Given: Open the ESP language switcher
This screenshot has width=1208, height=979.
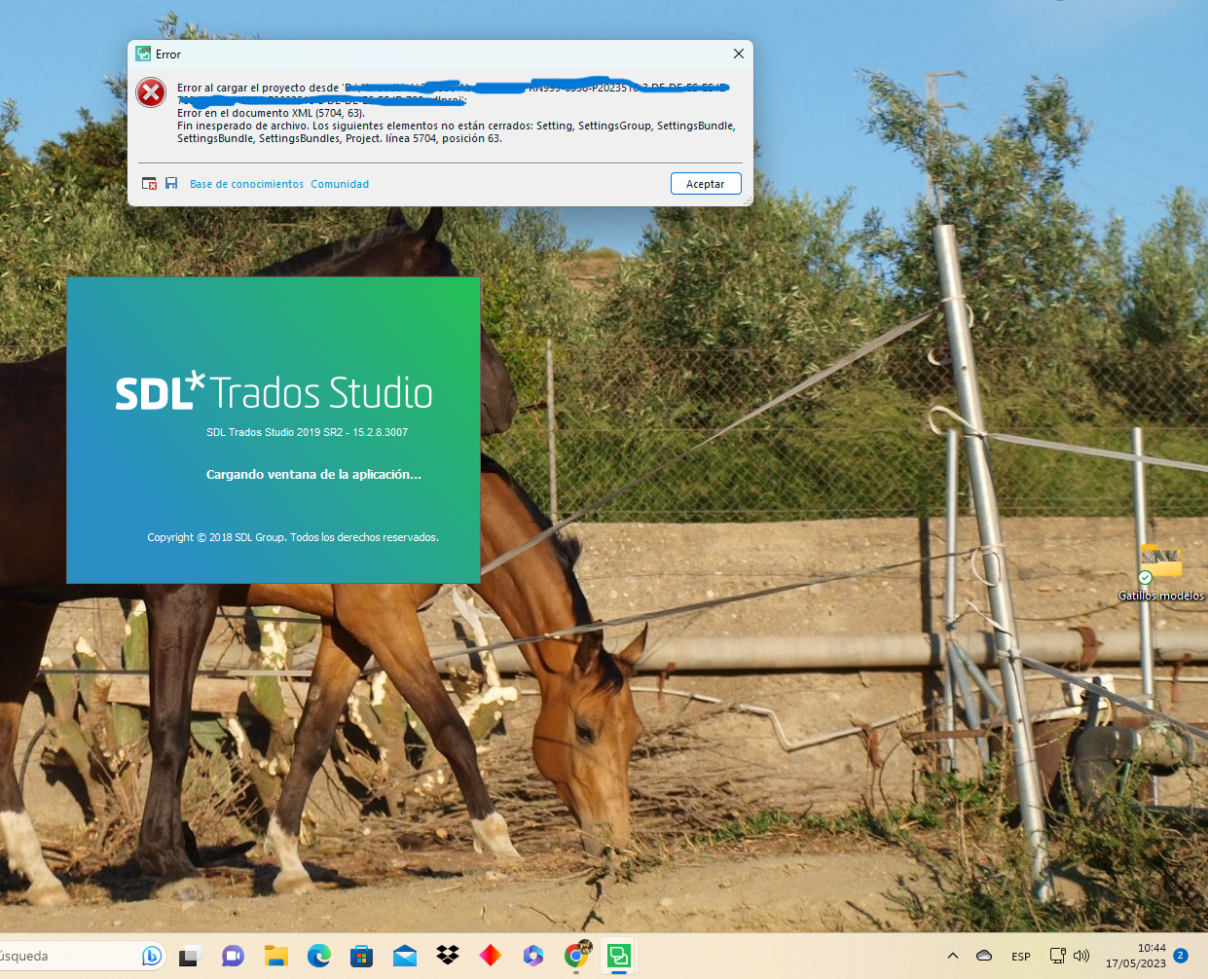Looking at the screenshot, I should click(x=1020, y=957).
